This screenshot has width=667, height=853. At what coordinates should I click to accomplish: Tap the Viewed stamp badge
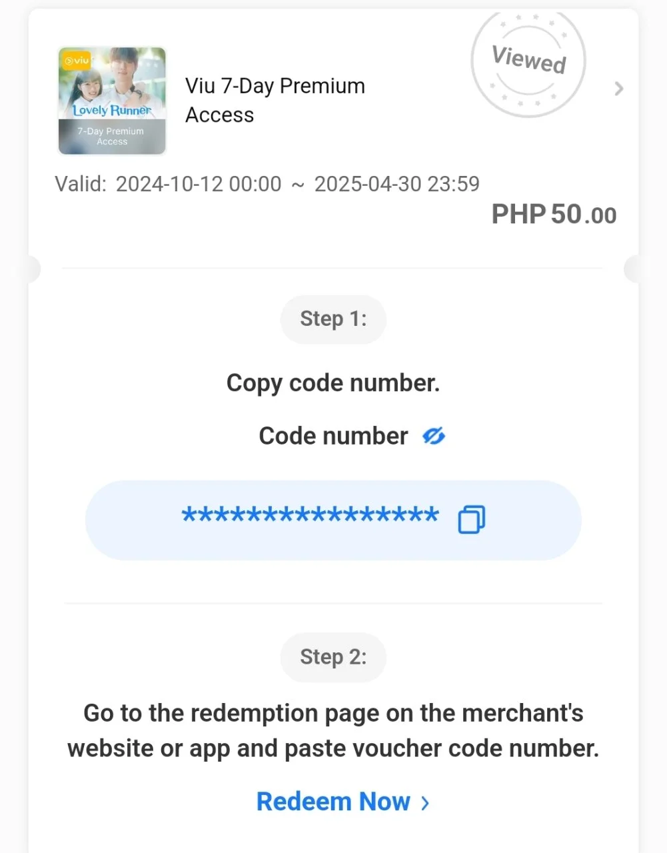point(528,61)
